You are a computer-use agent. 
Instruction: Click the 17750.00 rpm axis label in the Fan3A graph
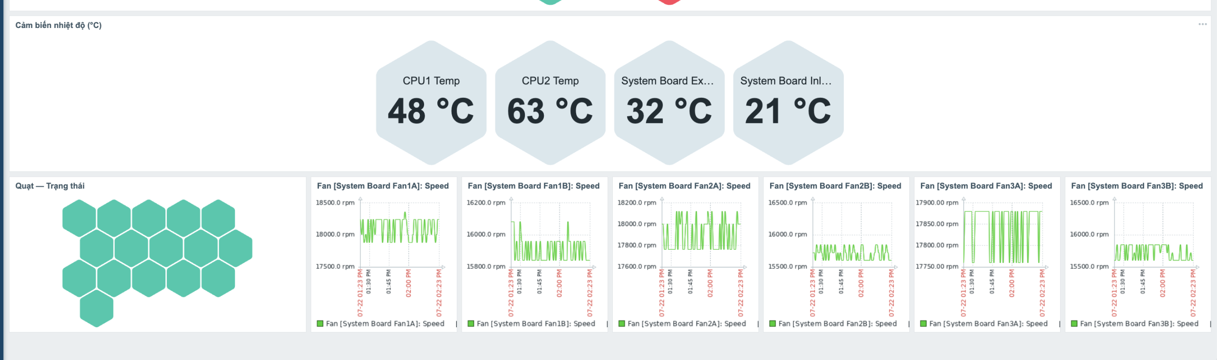[937, 266]
